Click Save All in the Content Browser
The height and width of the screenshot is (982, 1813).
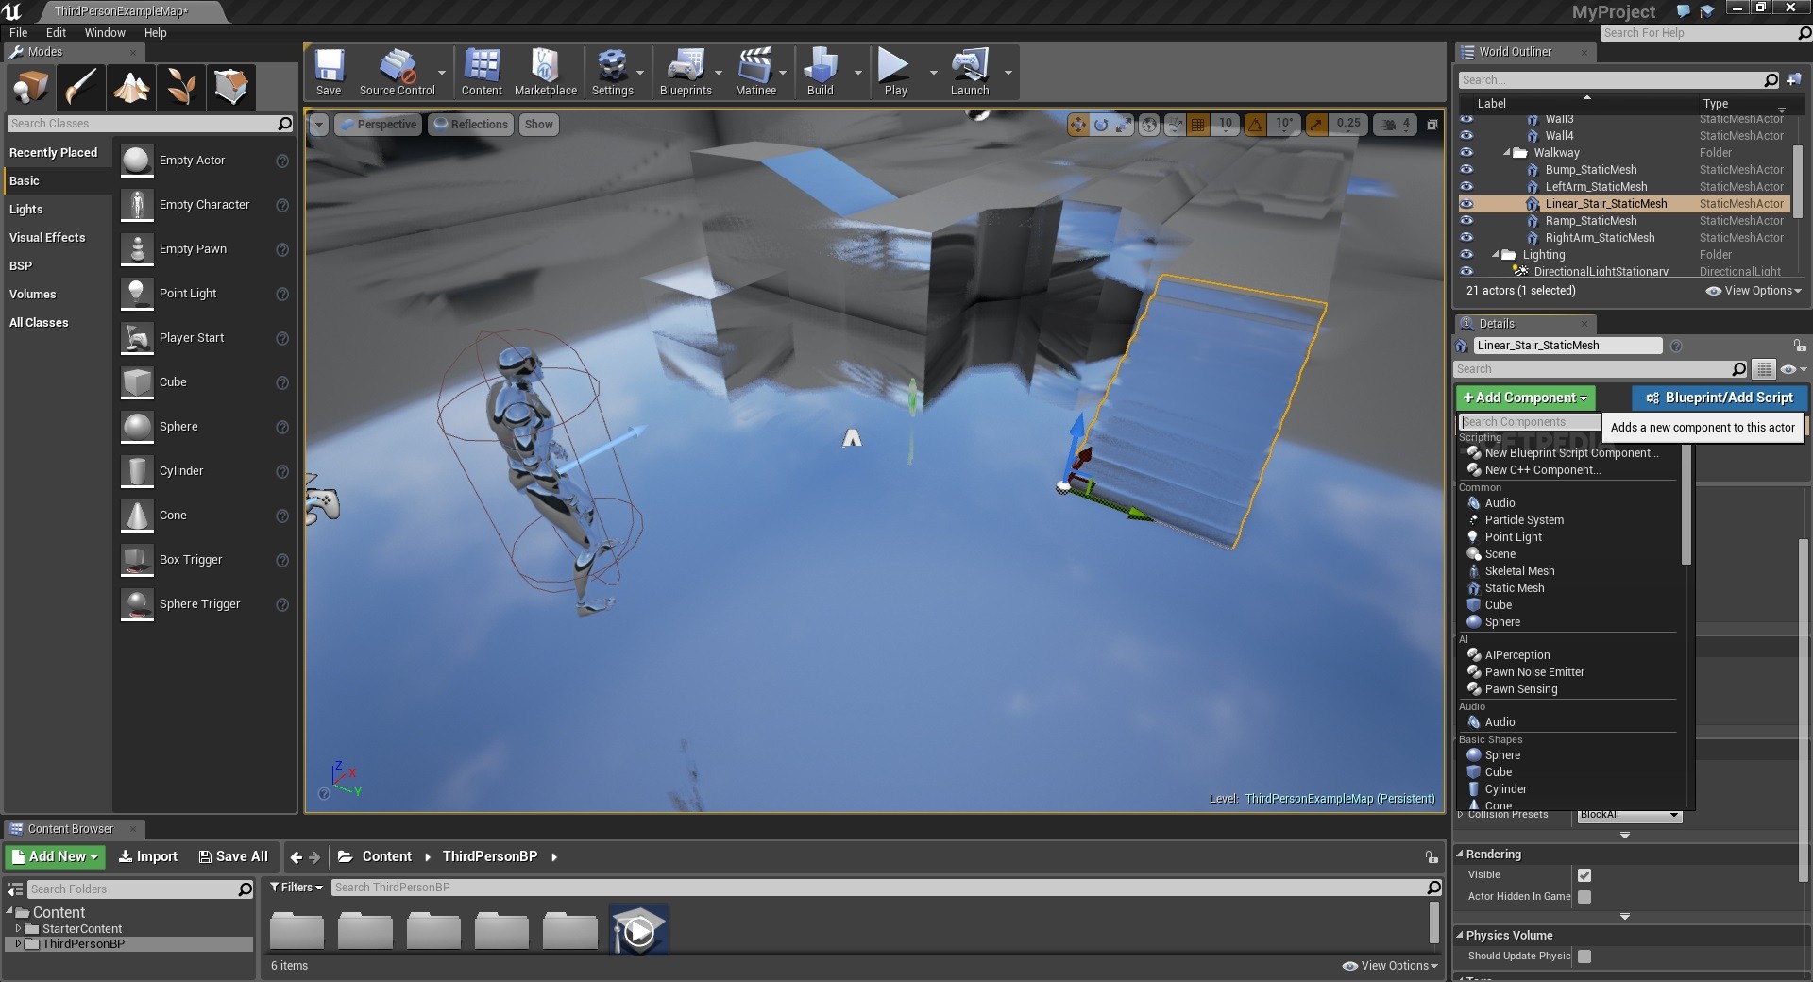[x=232, y=856]
